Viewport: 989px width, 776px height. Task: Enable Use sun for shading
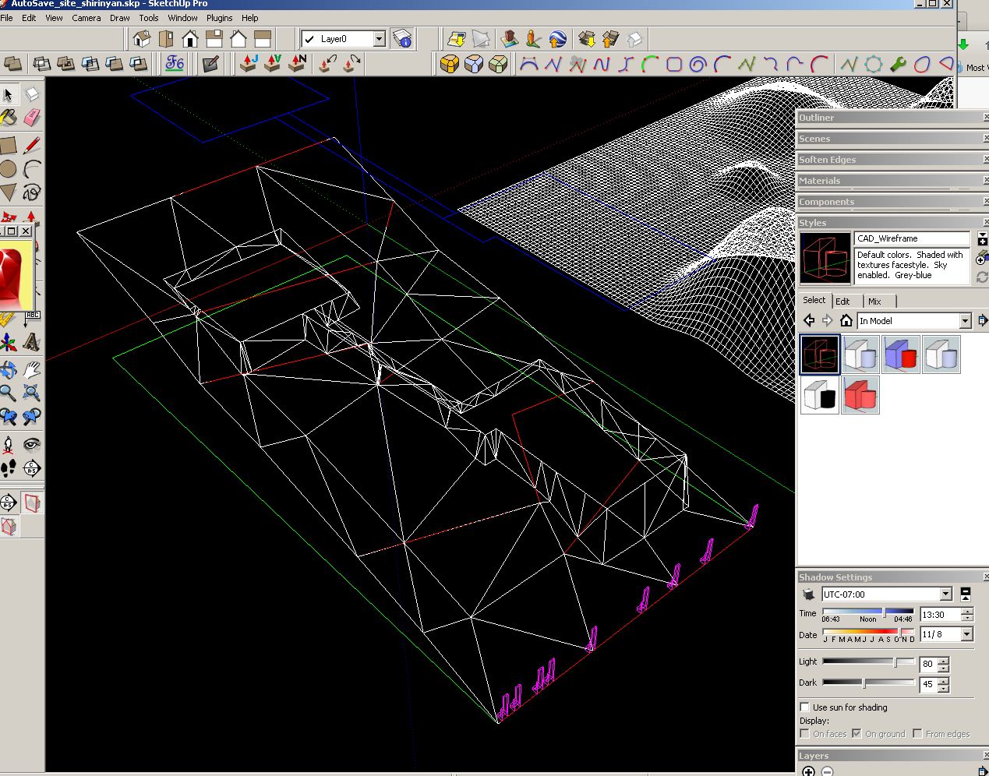(x=804, y=707)
